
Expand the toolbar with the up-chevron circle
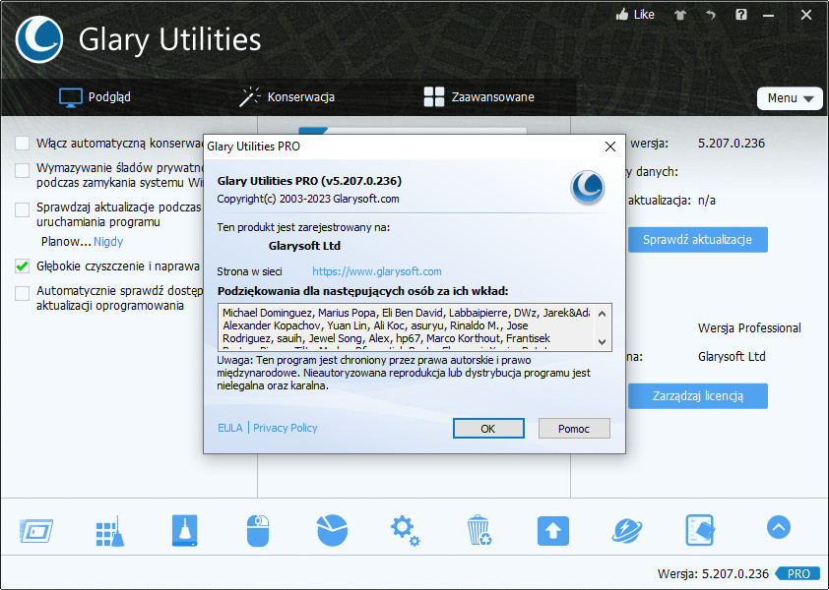(x=778, y=527)
